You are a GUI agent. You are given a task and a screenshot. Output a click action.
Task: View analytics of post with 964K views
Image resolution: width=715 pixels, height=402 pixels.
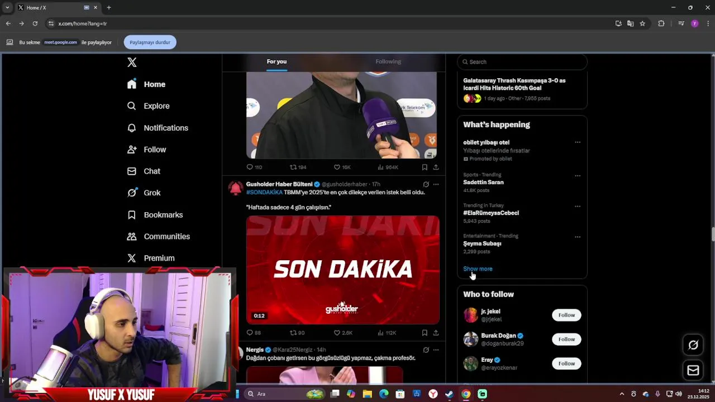[x=388, y=167]
